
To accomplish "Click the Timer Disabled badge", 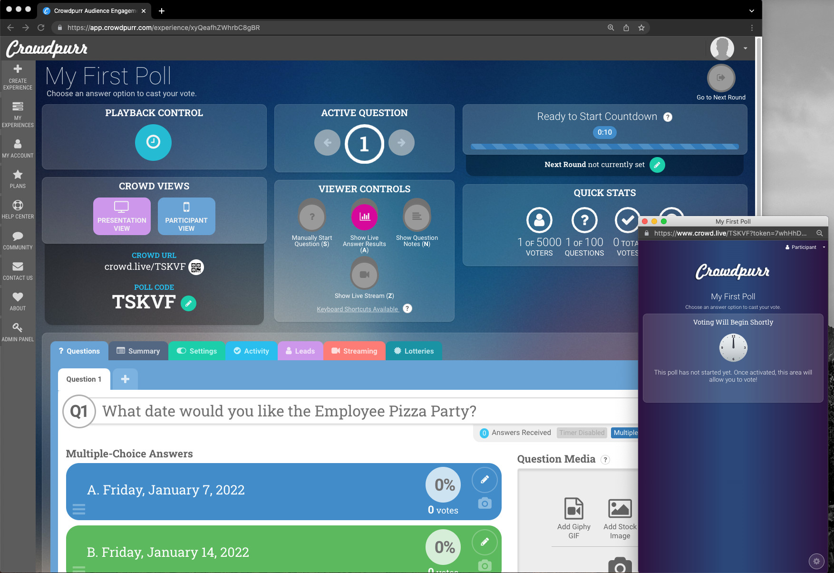I will 582,433.
